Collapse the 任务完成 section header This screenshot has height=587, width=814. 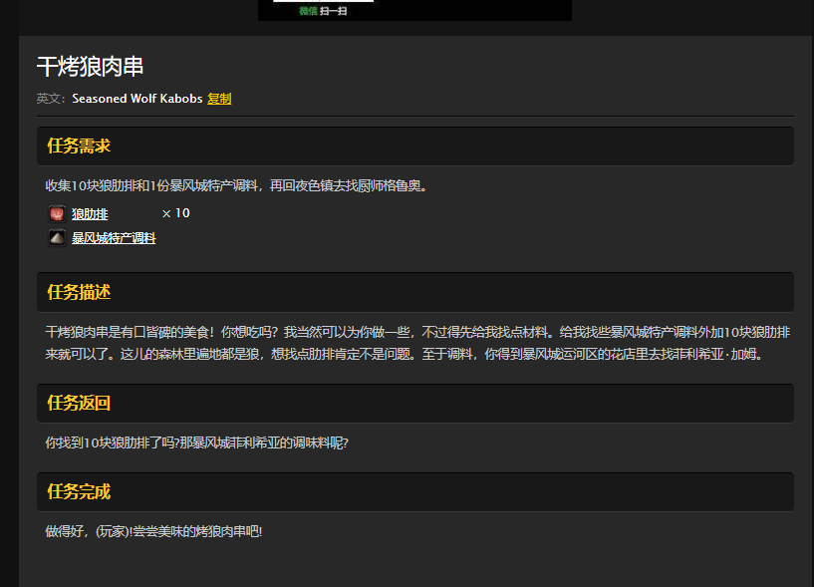click(77, 491)
